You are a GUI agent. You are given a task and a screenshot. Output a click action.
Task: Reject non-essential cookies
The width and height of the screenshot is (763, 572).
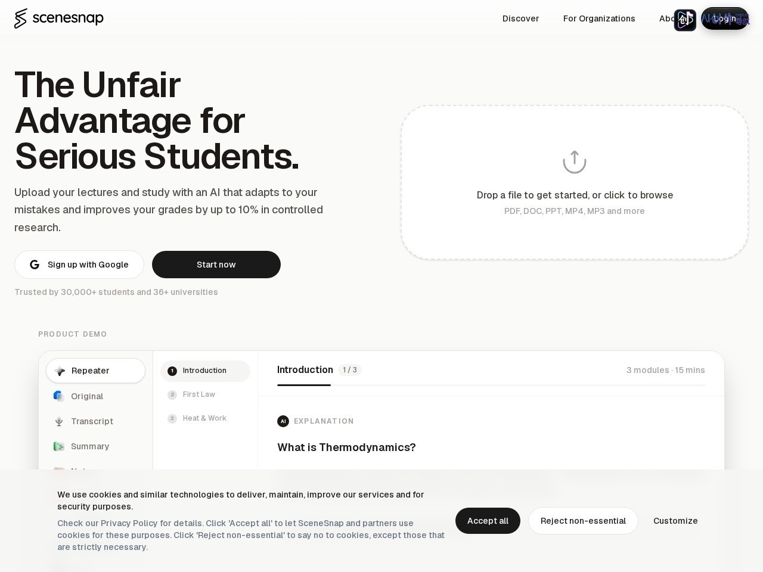[583, 521]
